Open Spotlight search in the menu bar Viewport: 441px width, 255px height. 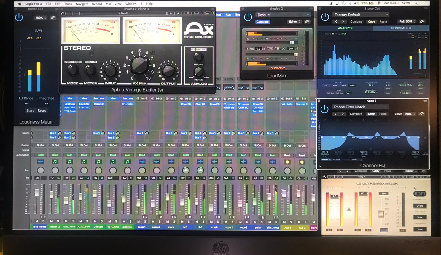[416, 3]
